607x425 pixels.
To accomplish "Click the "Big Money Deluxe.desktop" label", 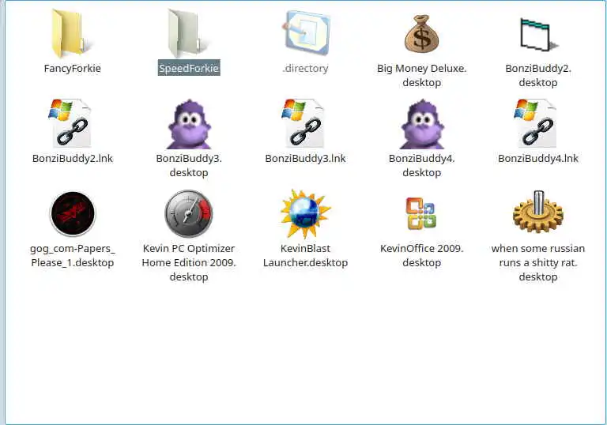I will [x=421, y=76].
